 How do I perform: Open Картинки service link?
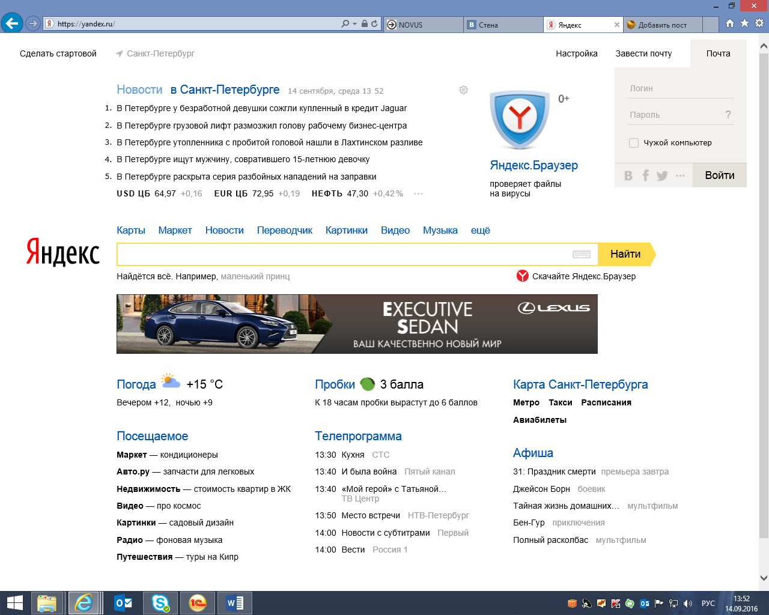pyautogui.click(x=347, y=230)
